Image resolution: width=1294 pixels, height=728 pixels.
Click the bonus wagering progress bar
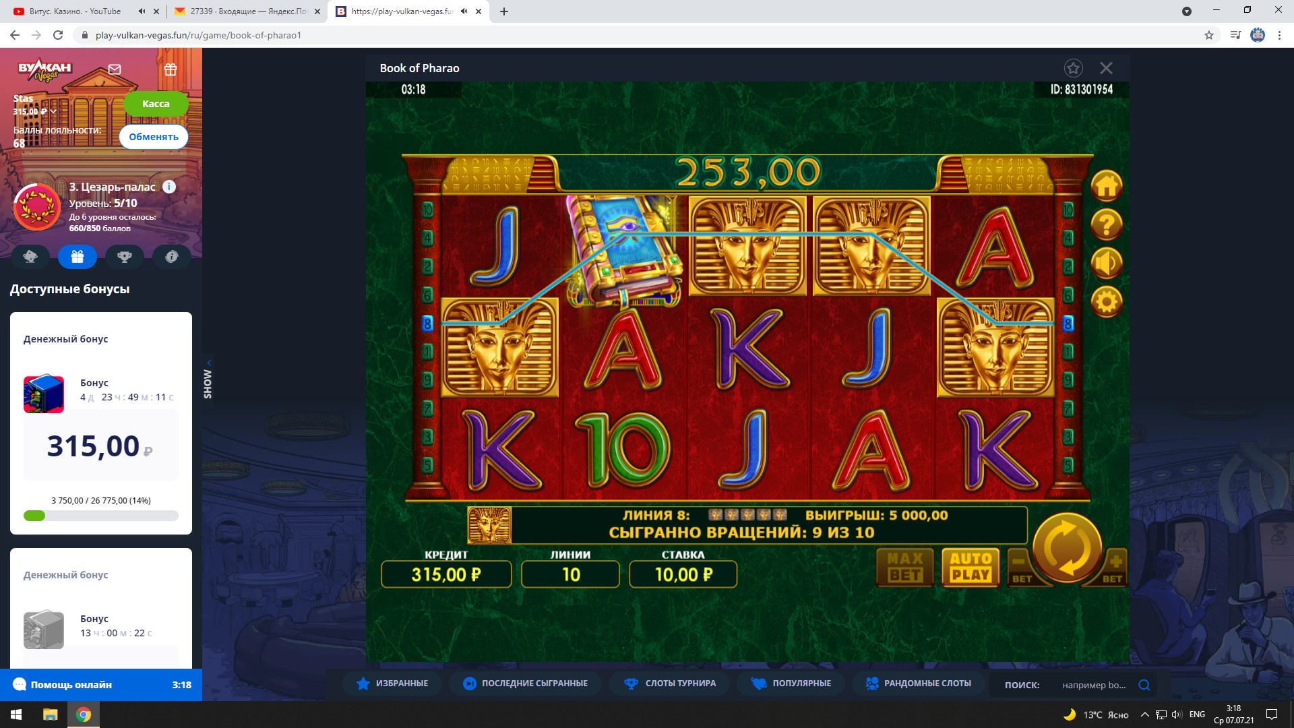coord(101,516)
